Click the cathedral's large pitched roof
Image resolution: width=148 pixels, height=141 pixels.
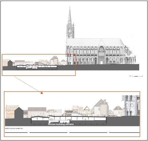[x=95, y=42]
